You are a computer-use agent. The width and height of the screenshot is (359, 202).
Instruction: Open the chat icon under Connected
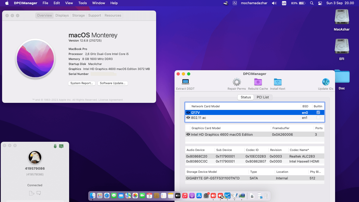[x=39, y=193]
